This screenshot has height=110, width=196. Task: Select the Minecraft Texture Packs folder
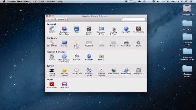point(187,54)
